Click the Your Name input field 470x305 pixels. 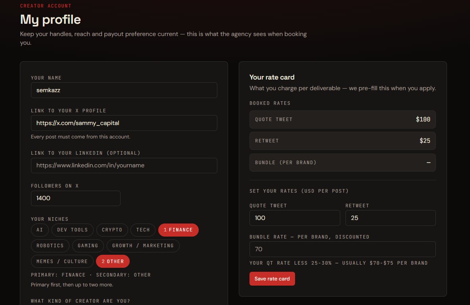pos(124,90)
